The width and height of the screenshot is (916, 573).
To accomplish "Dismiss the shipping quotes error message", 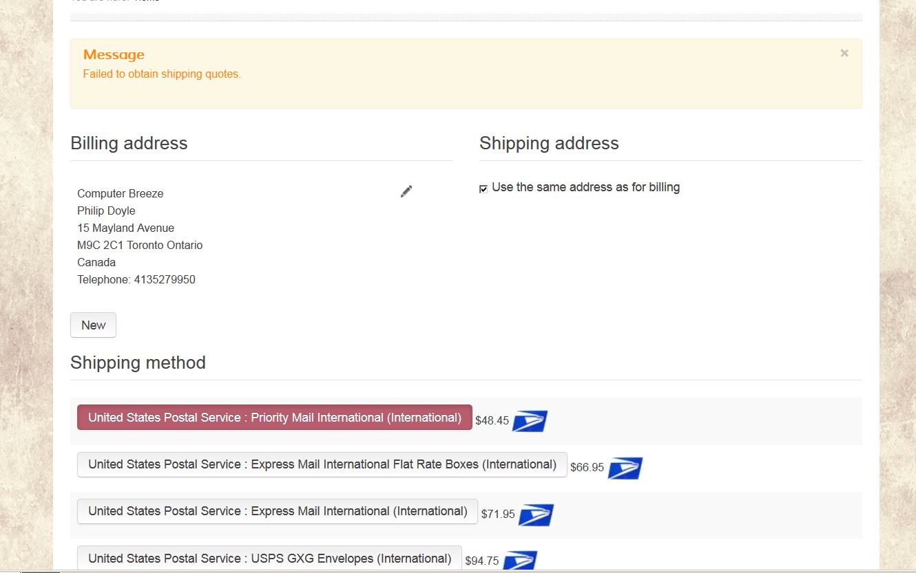I will point(844,54).
